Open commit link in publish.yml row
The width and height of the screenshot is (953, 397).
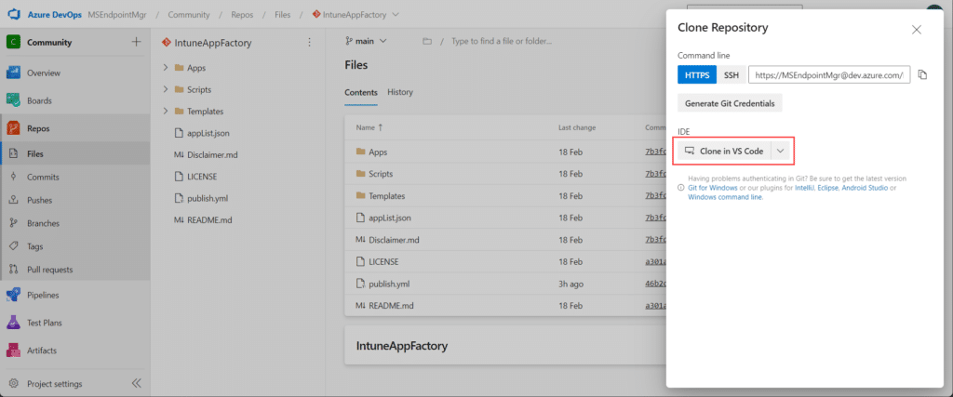click(655, 284)
